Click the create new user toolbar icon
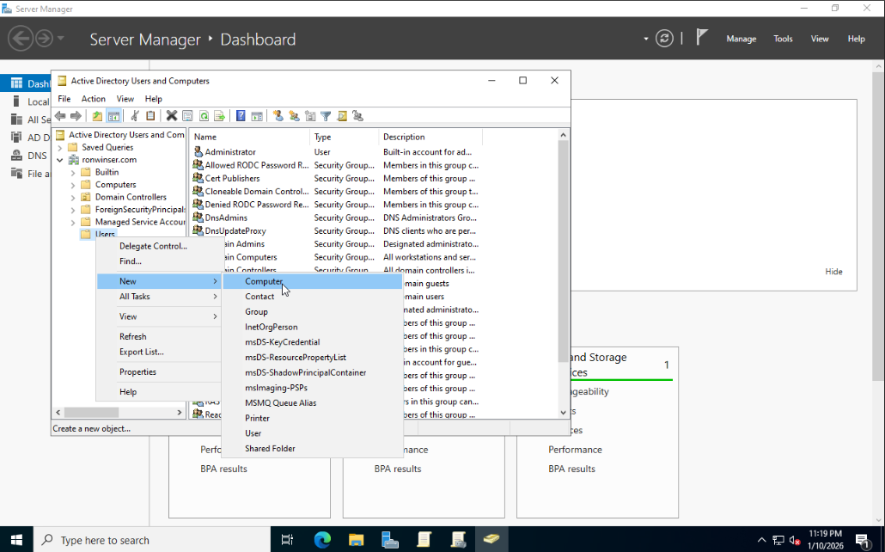Viewport: 885px width, 552px height. point(278,116)
